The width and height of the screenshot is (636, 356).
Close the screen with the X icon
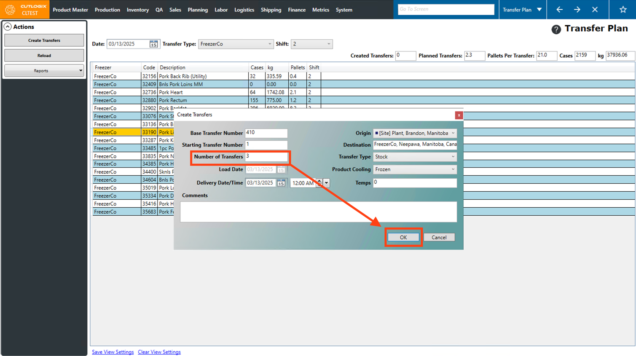pyautogui.click(x=595, y=10)
